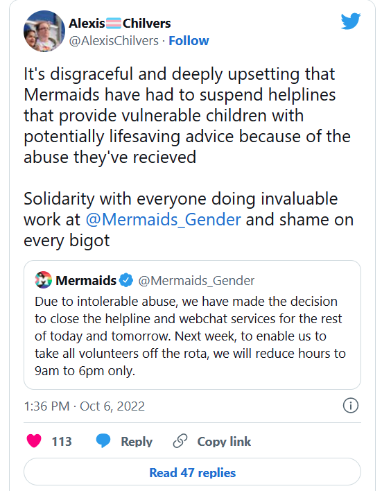Click the Mermaids verified badge icon
This screenshot has width=391, height=491.
pos(126,280)
